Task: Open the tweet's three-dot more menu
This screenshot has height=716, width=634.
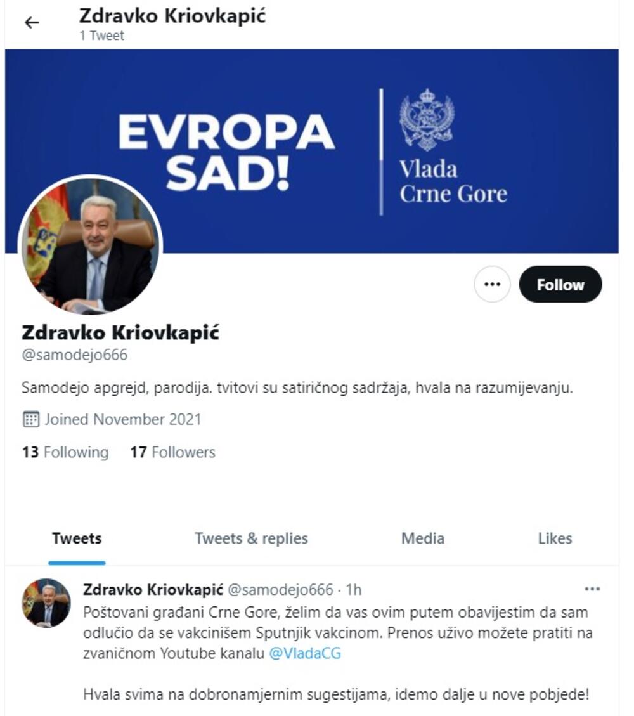Action: (x=592, y=589)
